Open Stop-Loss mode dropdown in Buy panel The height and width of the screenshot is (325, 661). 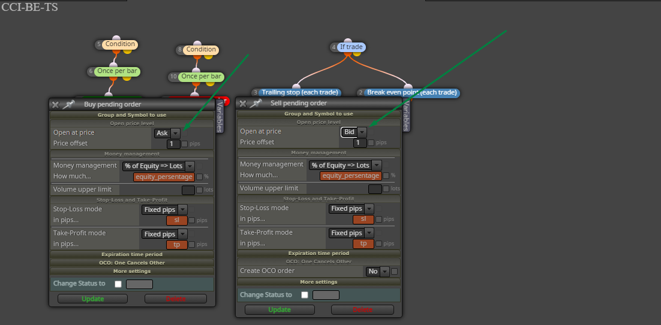point(164,209)
